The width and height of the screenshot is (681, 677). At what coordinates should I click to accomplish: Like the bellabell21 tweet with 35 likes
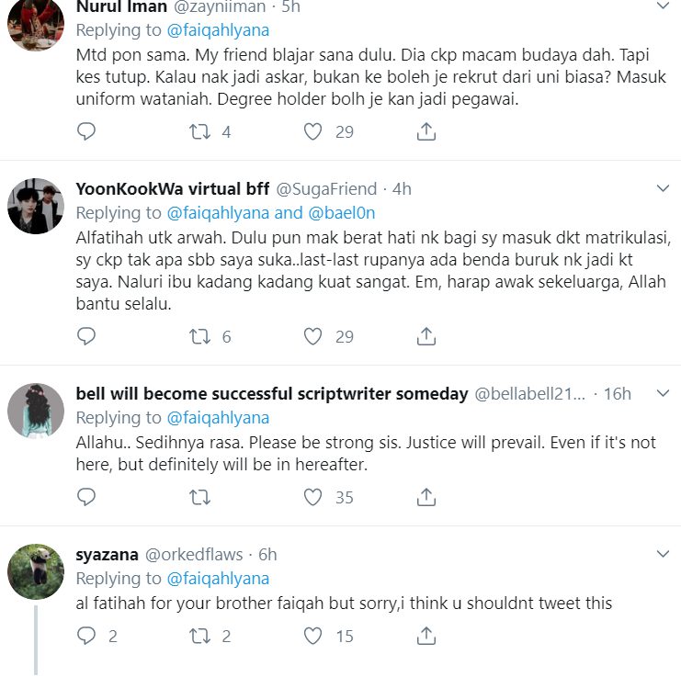coord(313,497)
